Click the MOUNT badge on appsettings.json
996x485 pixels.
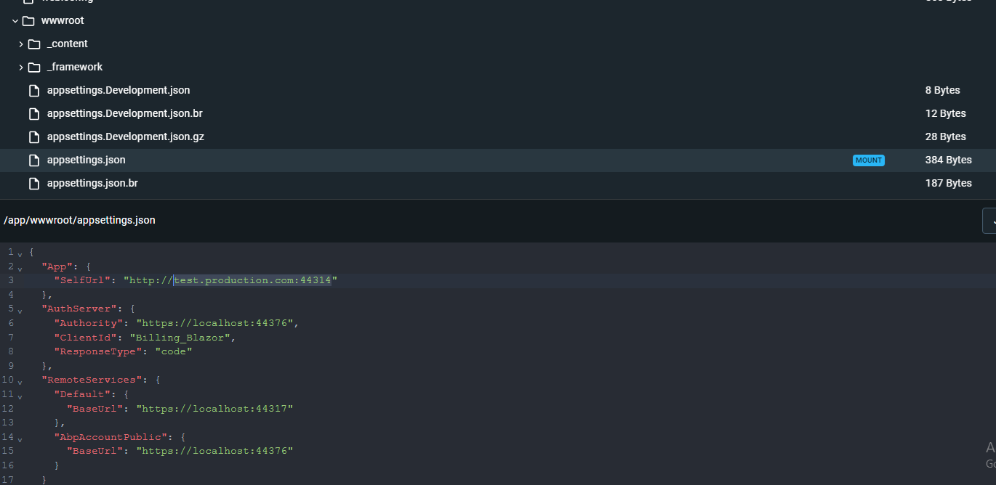pyautogui.click(x=868, y=160)
